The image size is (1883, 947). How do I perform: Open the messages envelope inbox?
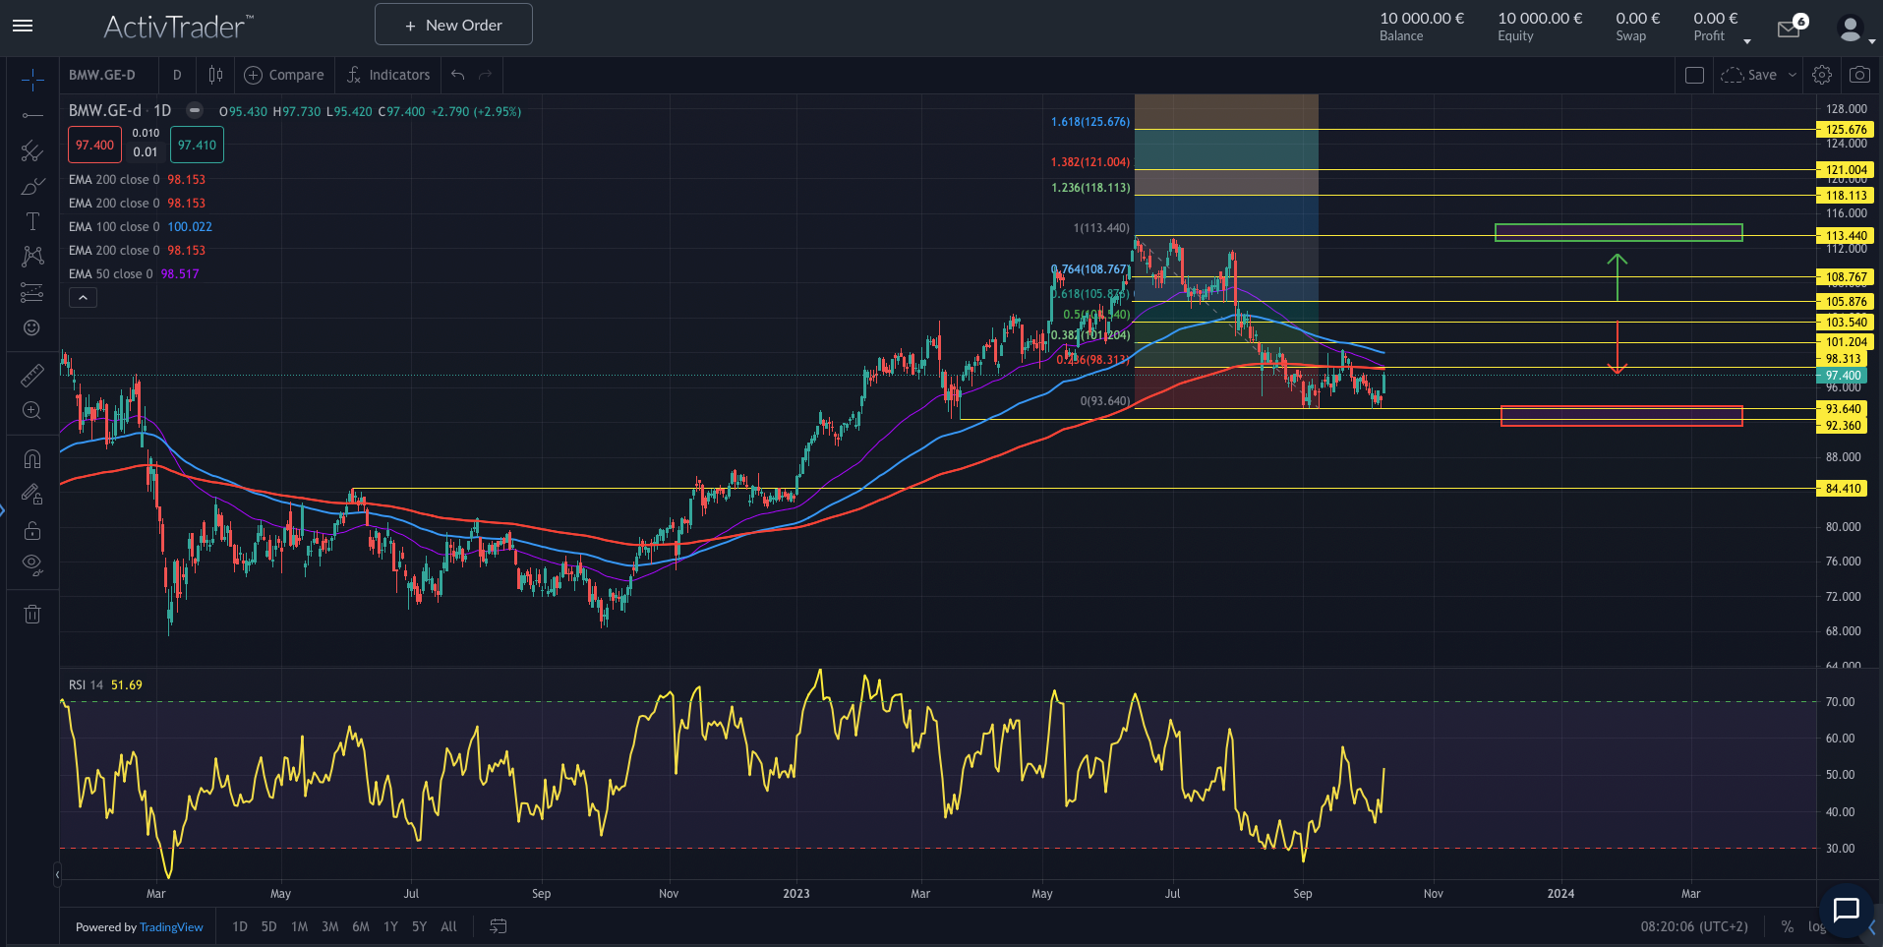[x=1789, y=29]
